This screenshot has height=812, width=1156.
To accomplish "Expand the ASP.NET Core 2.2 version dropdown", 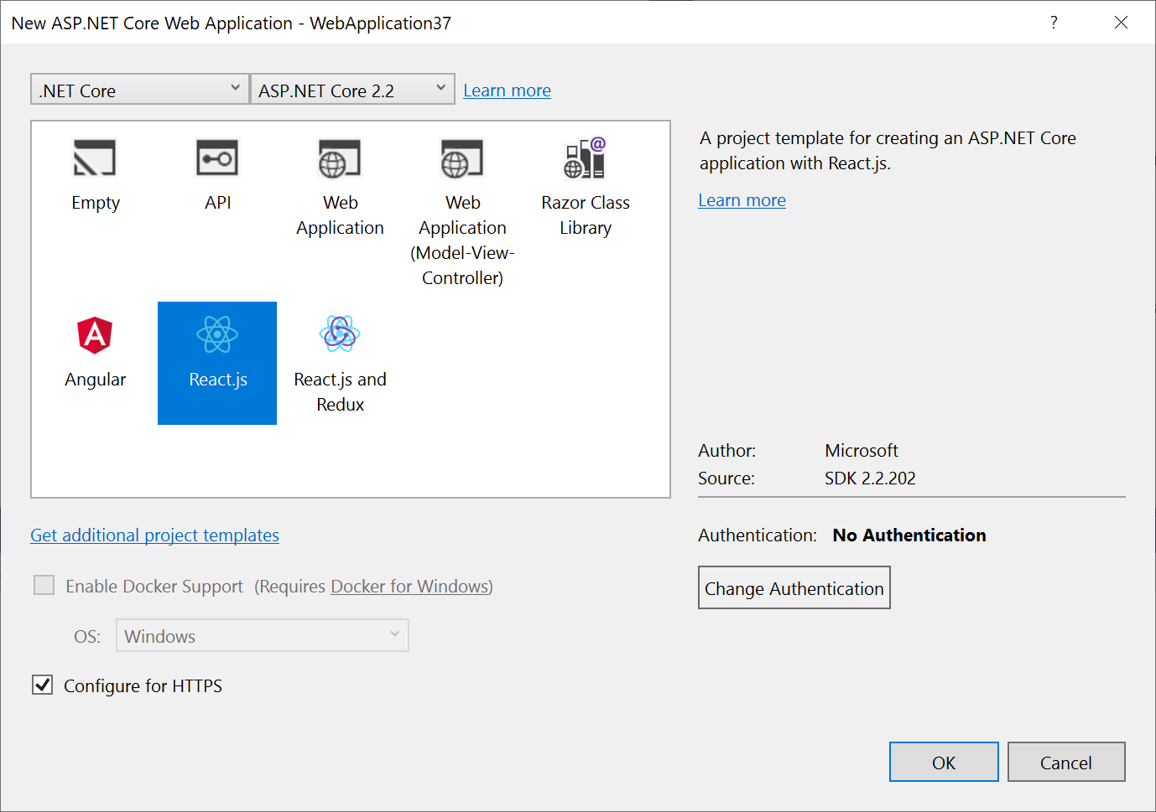I will click(x=352, y=90).
